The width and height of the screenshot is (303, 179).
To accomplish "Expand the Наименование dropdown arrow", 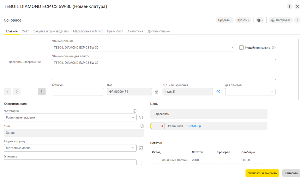I will tap(233, 48).
